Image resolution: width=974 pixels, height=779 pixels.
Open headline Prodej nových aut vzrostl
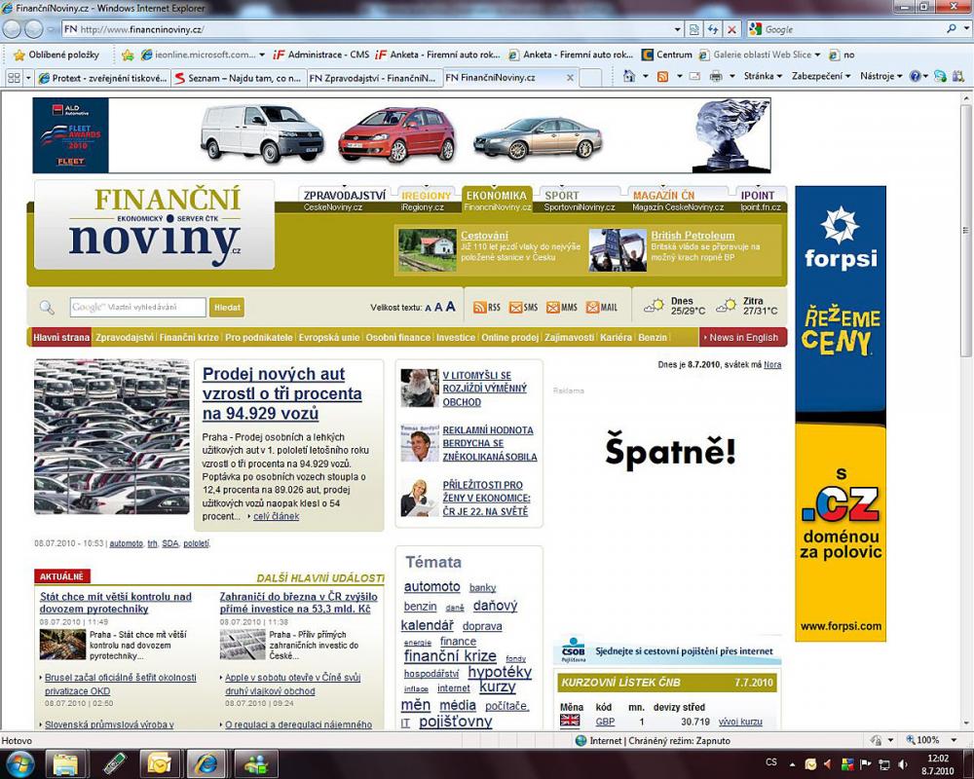[282, 393]
